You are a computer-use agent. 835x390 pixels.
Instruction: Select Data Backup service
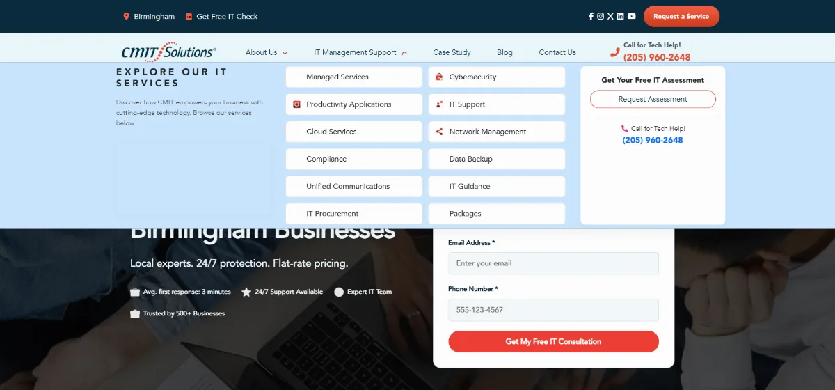point(497,159)
